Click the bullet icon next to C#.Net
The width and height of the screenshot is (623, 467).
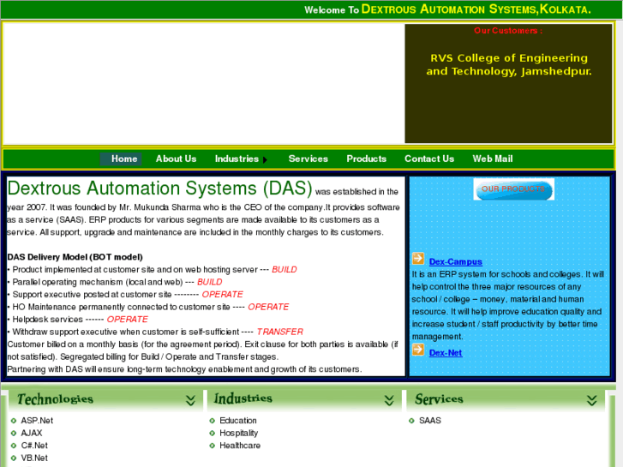[x=14, y=446]
